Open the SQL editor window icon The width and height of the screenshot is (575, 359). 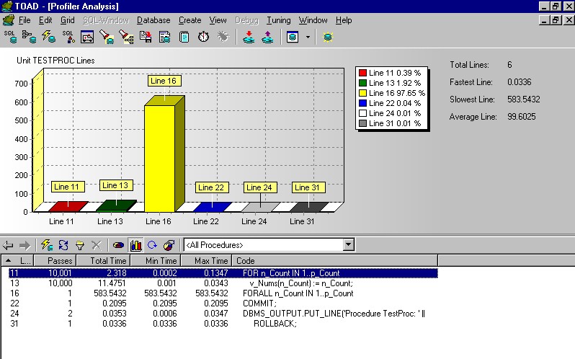[10, 36]
